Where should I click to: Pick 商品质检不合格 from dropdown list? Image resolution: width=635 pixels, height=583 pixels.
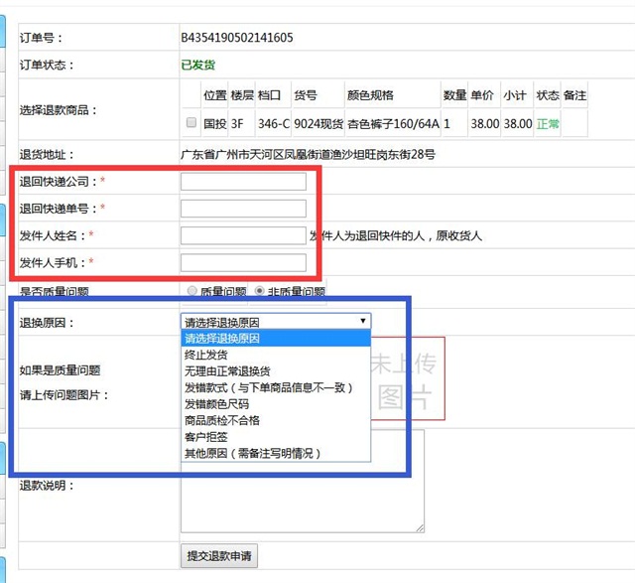pos(276,420)
